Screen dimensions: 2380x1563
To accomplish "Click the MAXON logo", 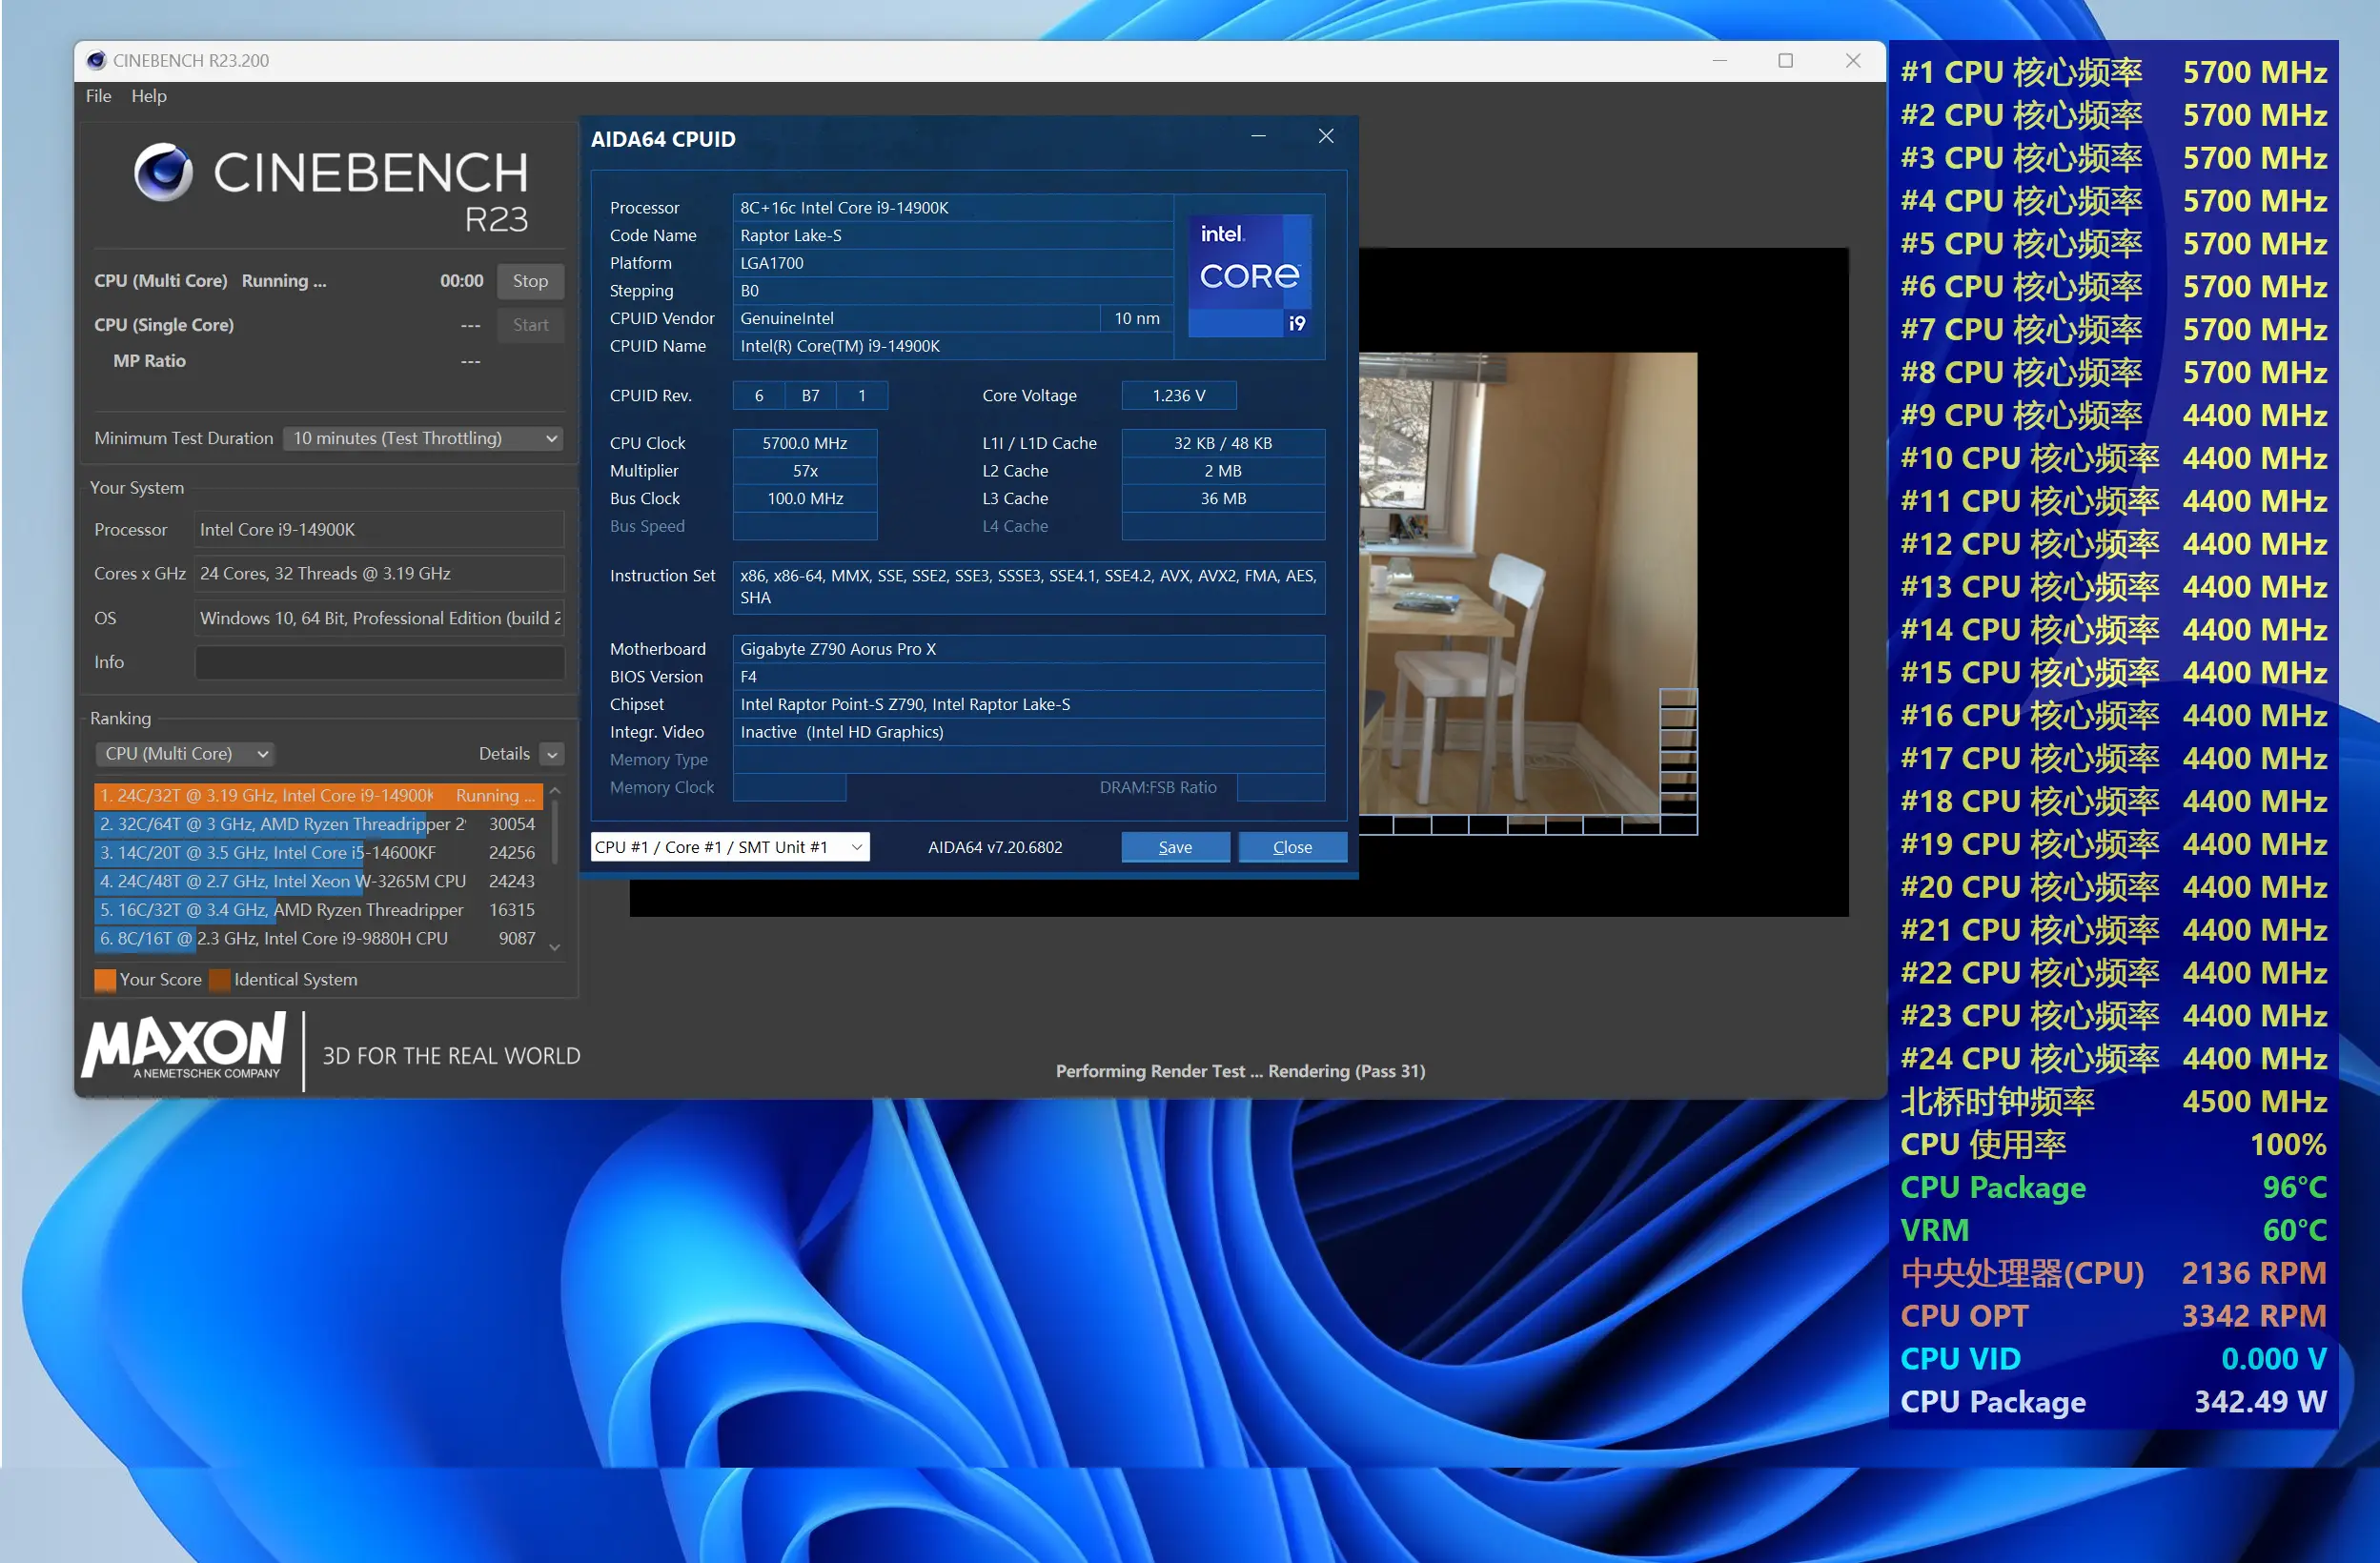I will [184, 1047].
